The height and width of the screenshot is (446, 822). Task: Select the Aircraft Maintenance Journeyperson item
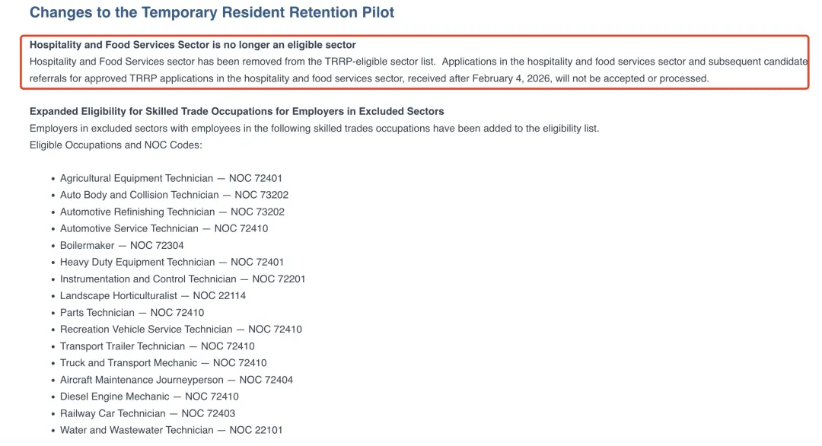(177, 380)
